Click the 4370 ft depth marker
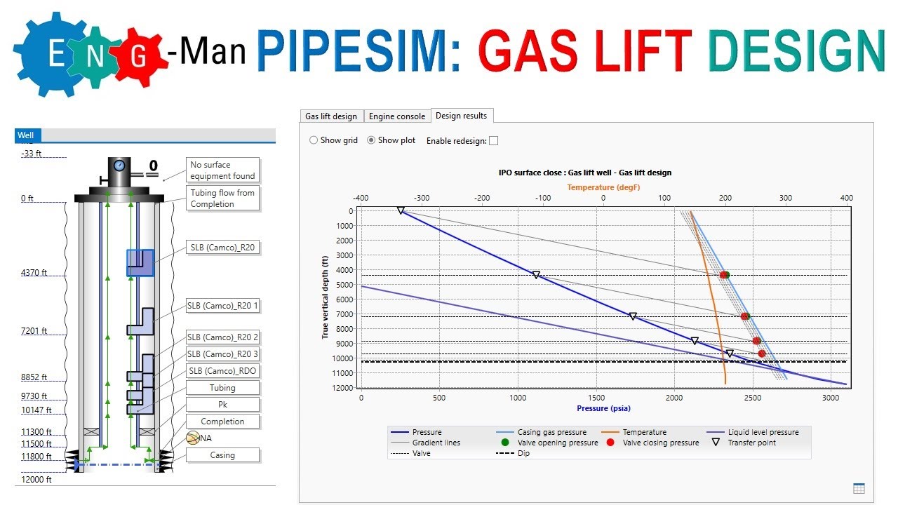Image resolution: width=898 pixels, height=505 pixels. pos(34,273)
